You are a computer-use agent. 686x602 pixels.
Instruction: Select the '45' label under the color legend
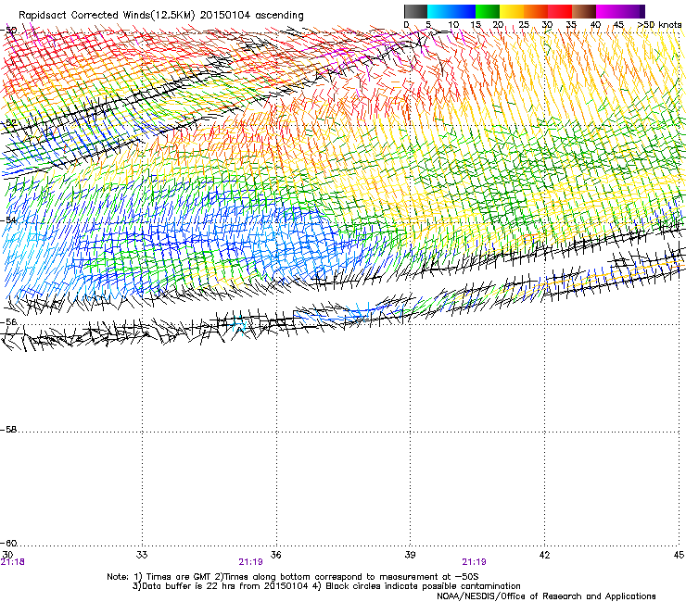pyautogui.click(x=618, y=25)
